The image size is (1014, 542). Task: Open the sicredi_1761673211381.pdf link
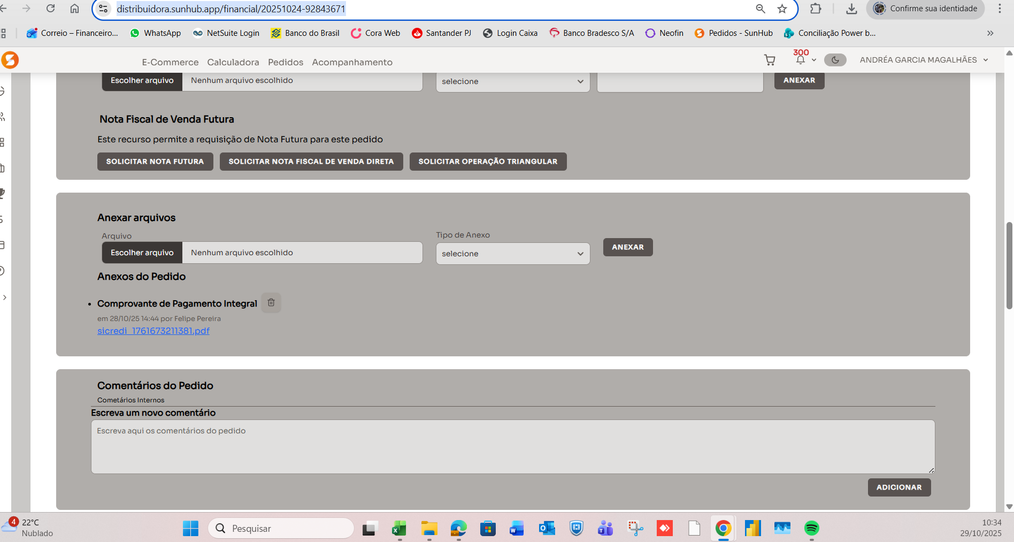pos(153,331)
